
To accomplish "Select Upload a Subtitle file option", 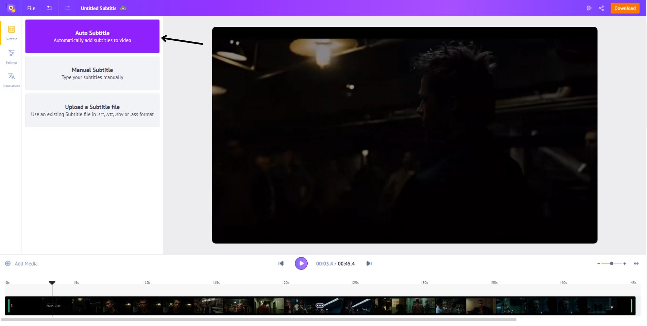I will tap(92, 110).
